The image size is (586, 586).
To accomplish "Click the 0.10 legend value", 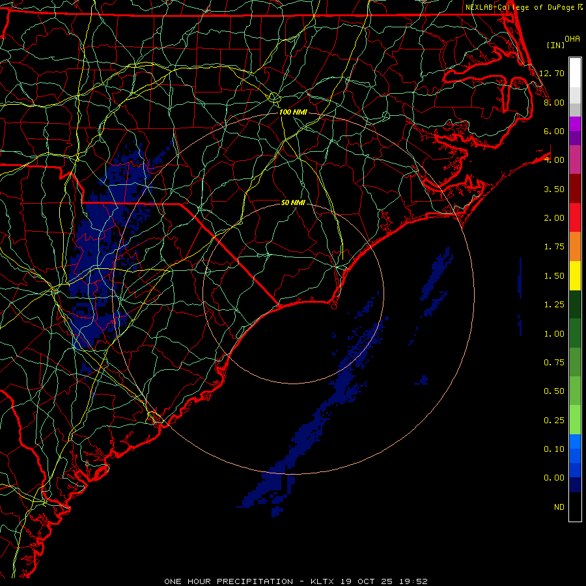I will pos(554,449).
